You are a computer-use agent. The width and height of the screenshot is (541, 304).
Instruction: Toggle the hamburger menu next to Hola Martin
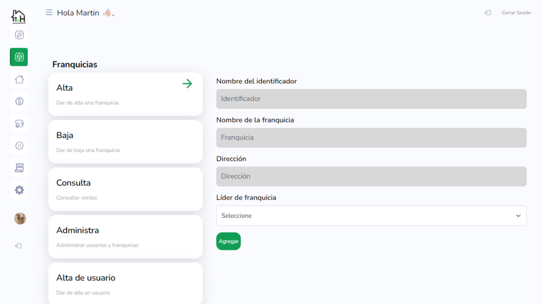tap(49, 13)
